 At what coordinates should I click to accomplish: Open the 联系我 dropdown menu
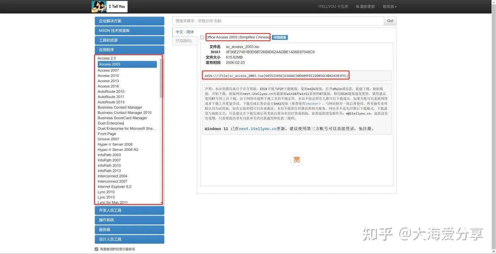pos(389,6)
